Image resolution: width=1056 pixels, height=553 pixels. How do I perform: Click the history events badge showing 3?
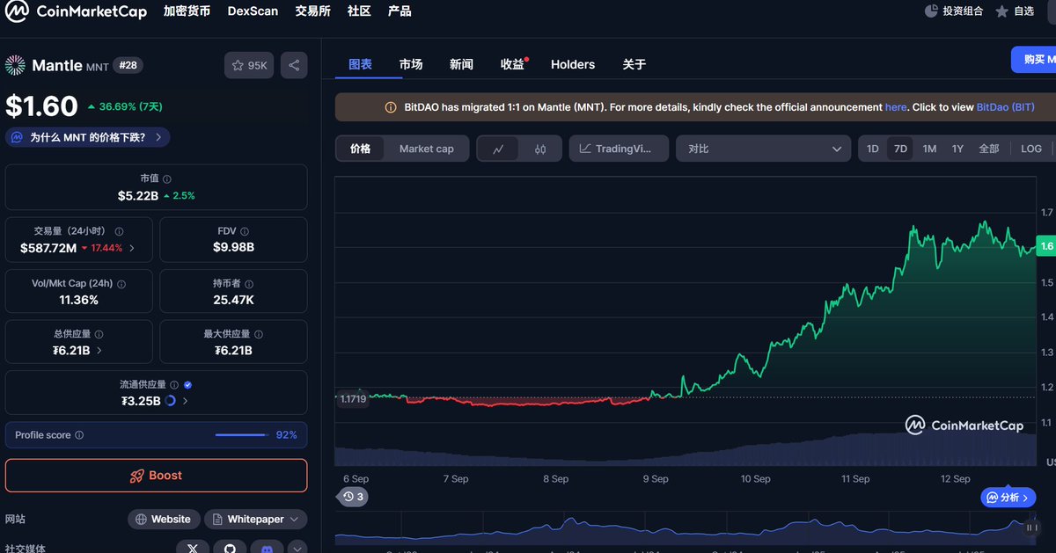tap(353, 497)
